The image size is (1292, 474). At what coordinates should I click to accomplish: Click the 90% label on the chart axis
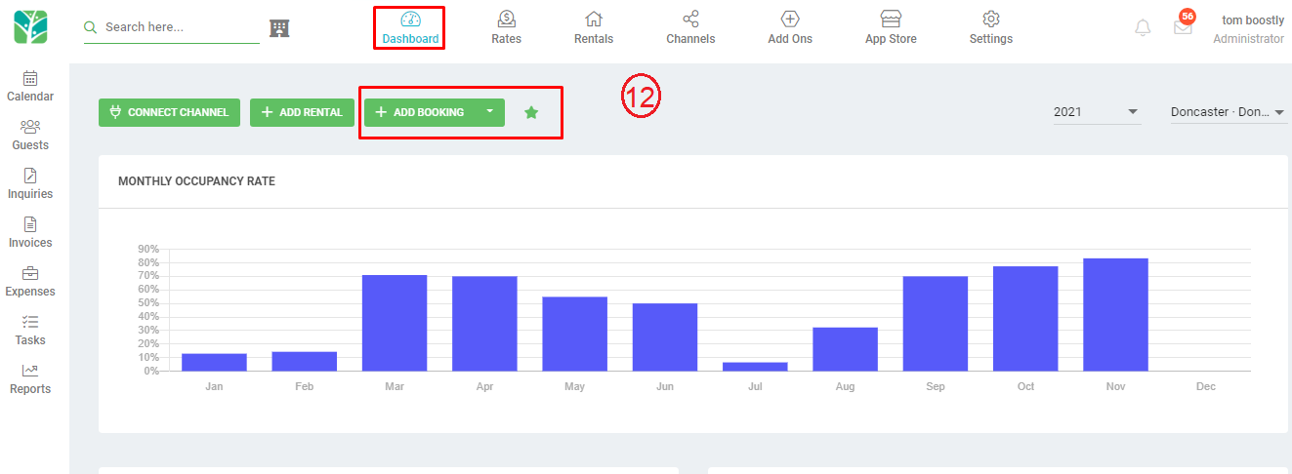[x=148, y=249]
